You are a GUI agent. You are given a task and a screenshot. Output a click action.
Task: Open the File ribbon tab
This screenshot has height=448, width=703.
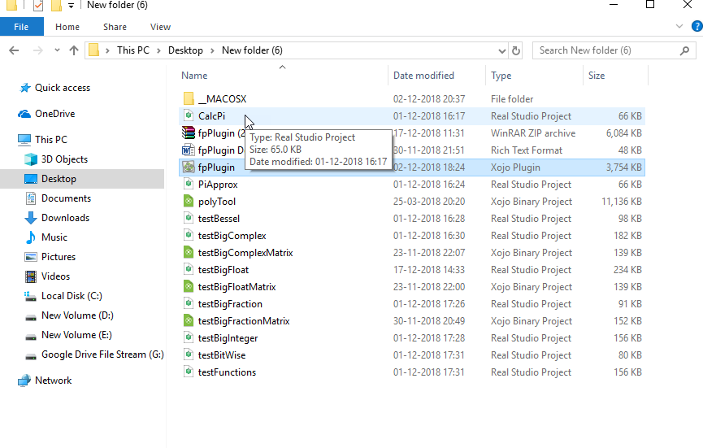point(21,27)
